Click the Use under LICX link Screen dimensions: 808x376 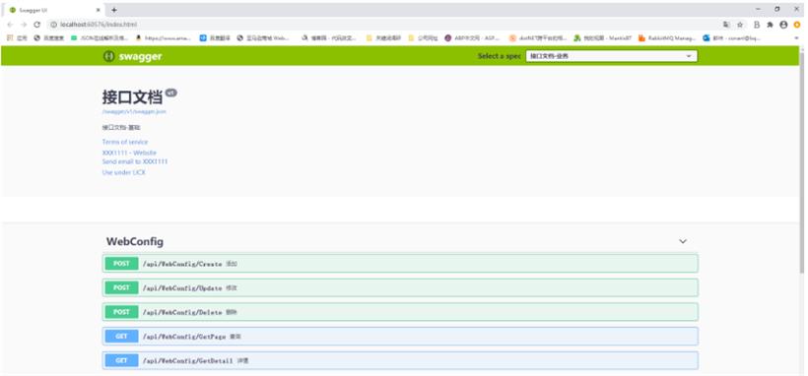click(x=124, y=172)
